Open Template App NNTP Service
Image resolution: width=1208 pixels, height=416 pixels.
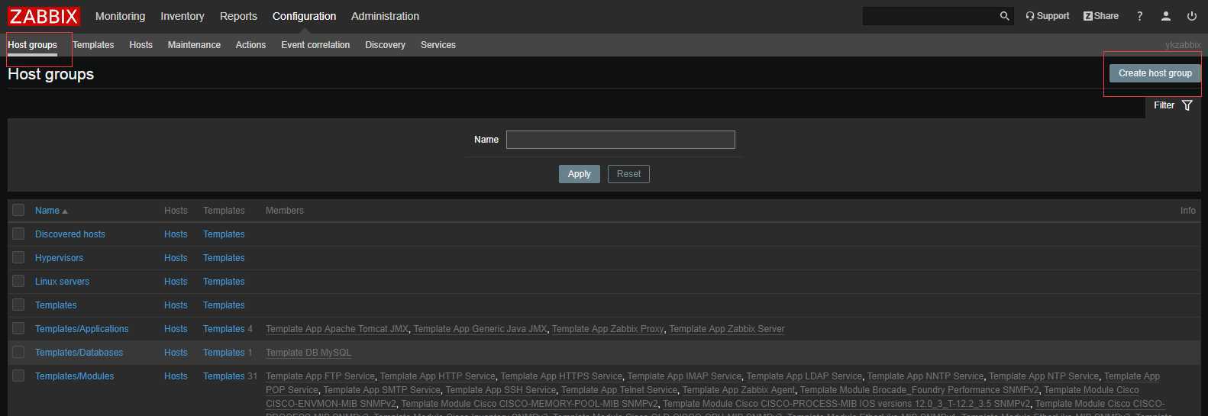(925, 376)
